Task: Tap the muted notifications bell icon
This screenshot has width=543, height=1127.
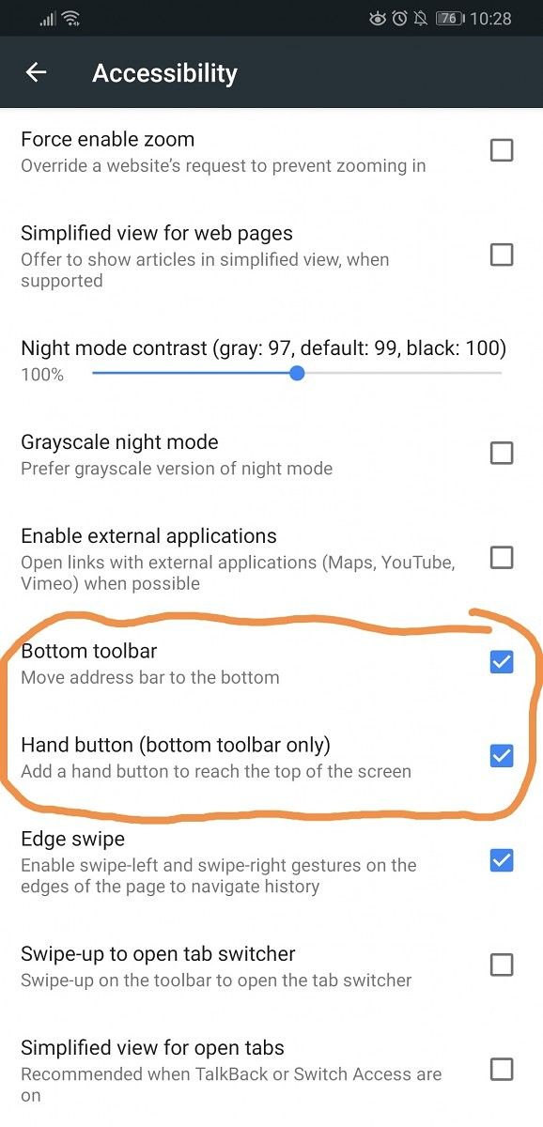Action: (x=422, y=18)
